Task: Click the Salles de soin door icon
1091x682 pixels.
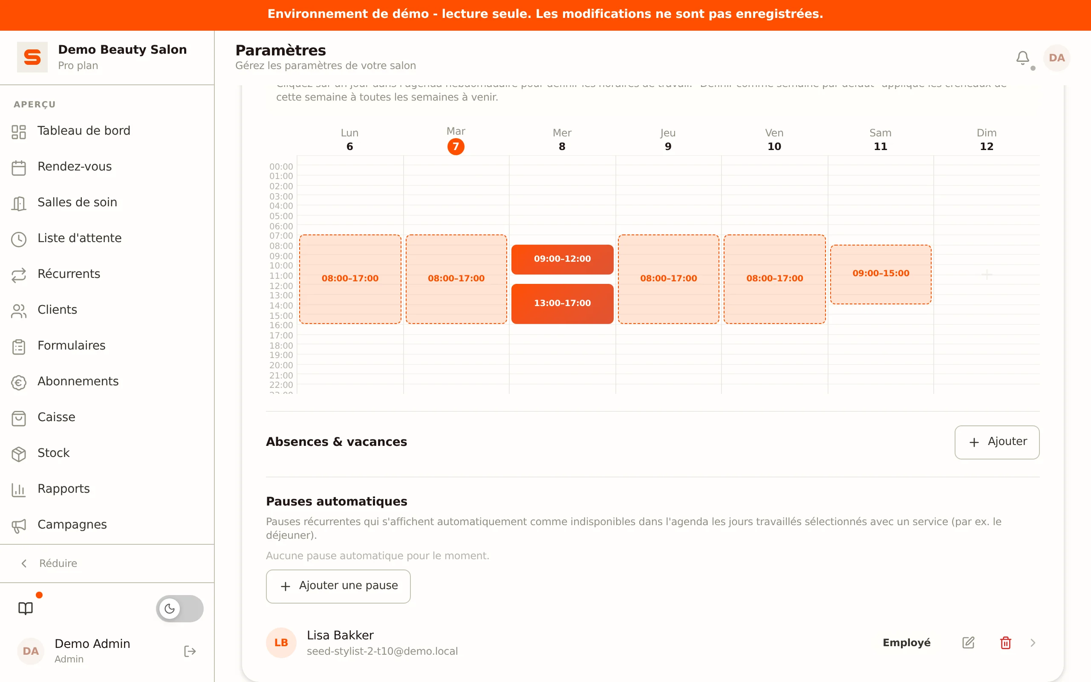Action: (18, 203)
